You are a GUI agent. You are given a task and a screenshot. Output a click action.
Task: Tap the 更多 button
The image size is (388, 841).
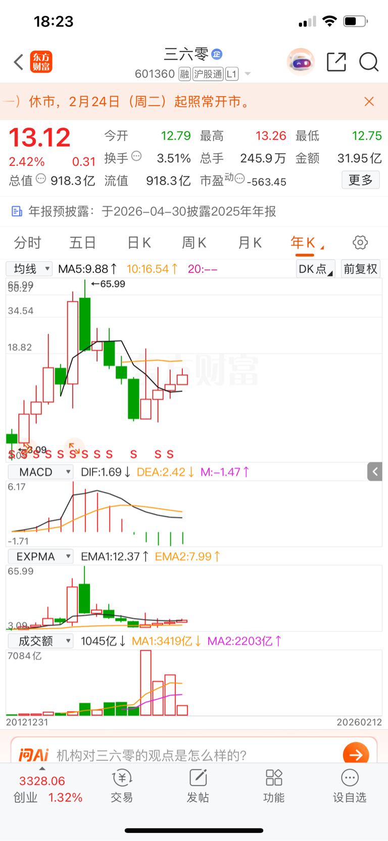361,180
